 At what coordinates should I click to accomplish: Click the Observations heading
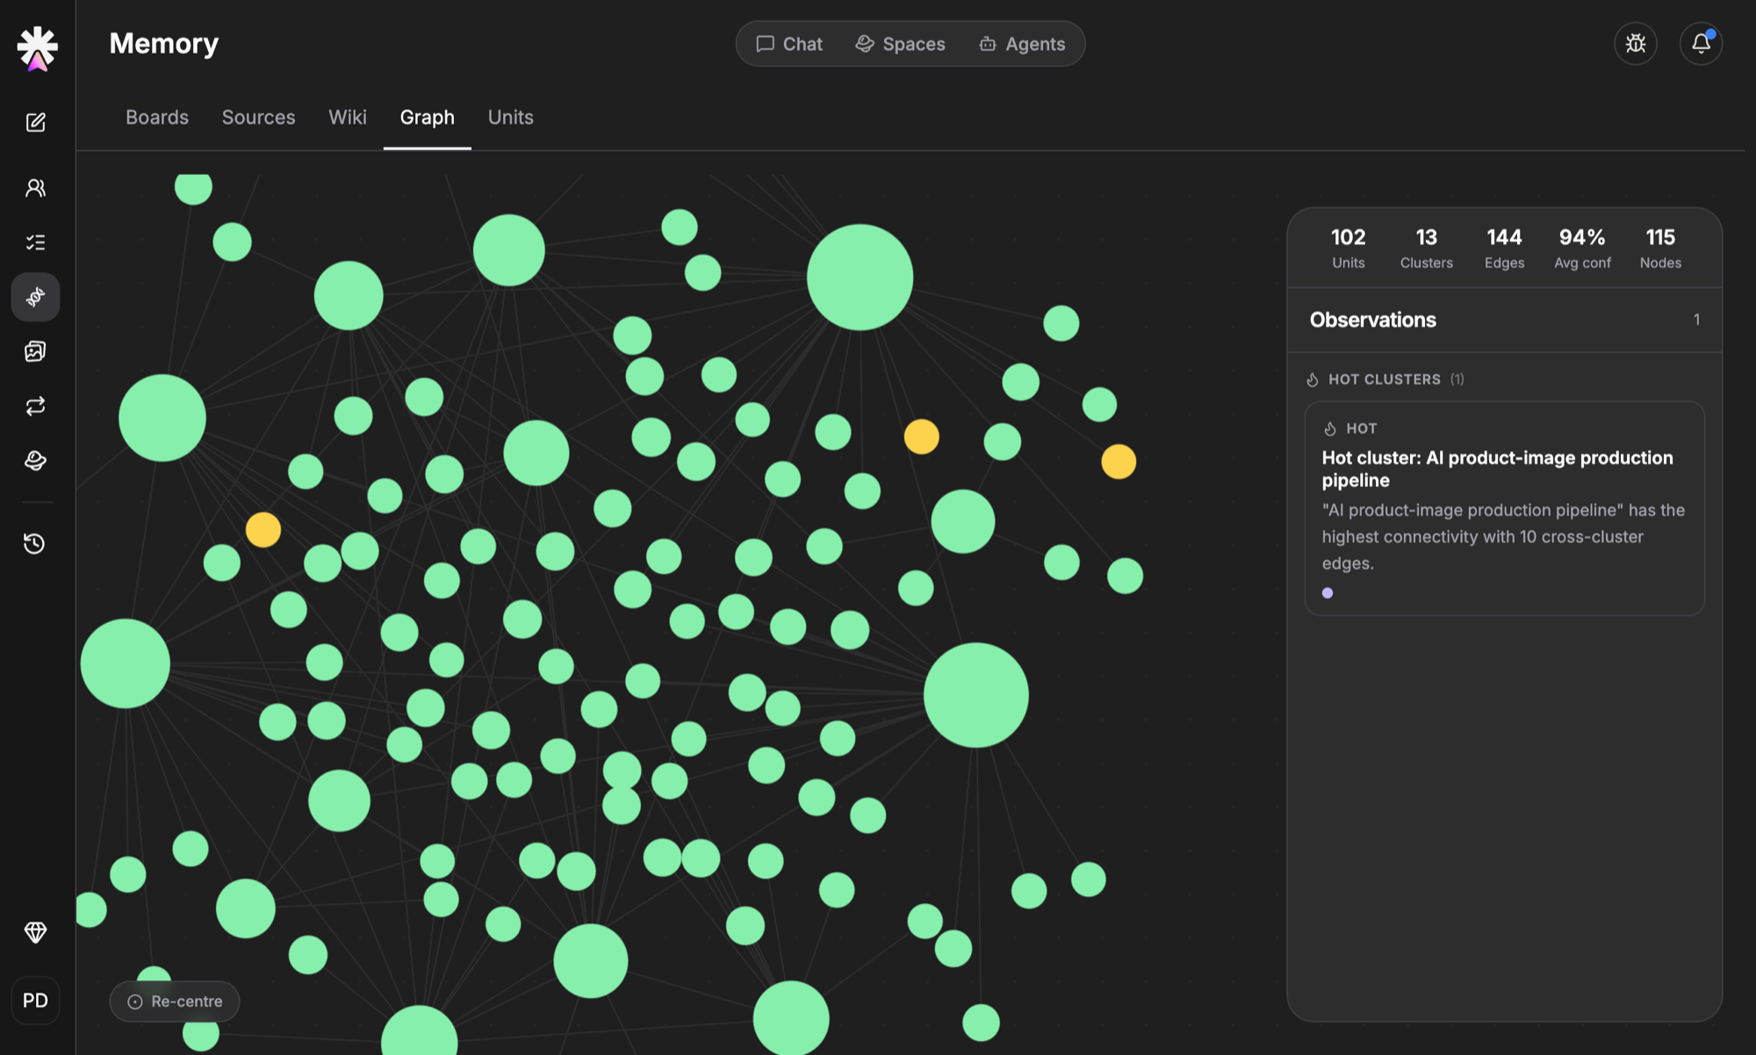point(1372,319)
